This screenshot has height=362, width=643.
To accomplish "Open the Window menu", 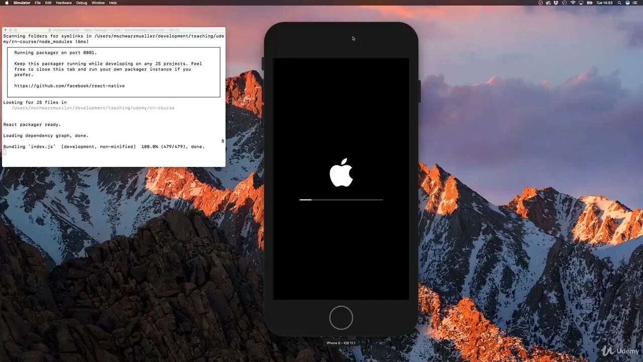I will tap(98, 3).
